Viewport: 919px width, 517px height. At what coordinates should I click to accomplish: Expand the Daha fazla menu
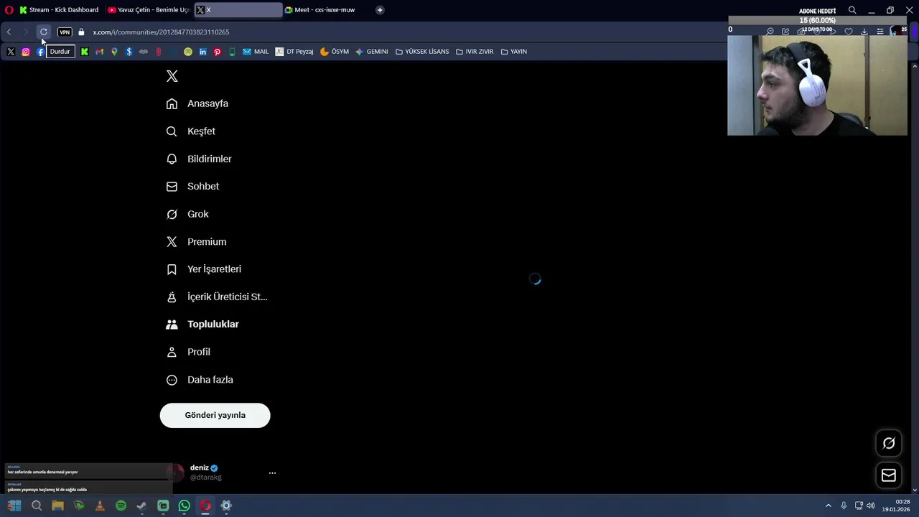200,380
